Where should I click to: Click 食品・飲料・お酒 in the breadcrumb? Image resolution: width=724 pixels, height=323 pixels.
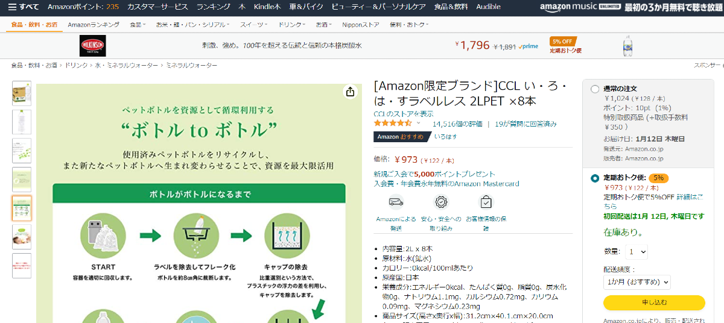(x=34, y=65)
